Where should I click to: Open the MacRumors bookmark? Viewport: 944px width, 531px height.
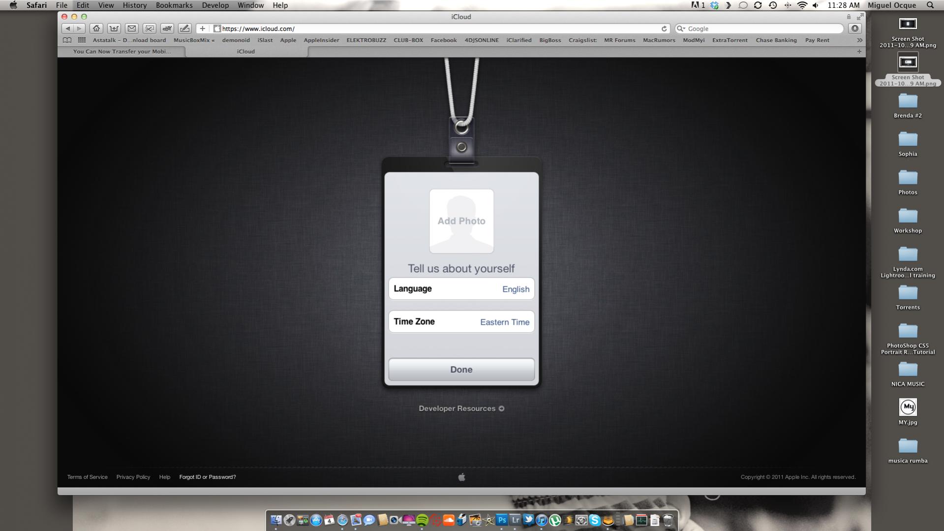tap(659, 40)
